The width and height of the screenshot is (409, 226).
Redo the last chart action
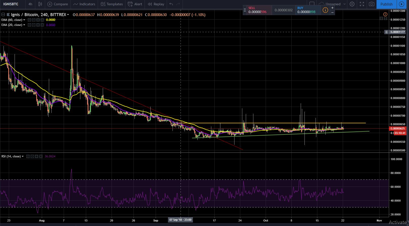tap(178, 4)
